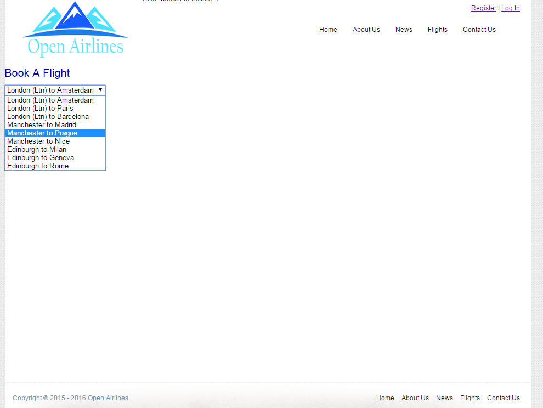Open News in top navigation
The width and height of the screenshot is (543, 408).
click(x=404, y=30)
